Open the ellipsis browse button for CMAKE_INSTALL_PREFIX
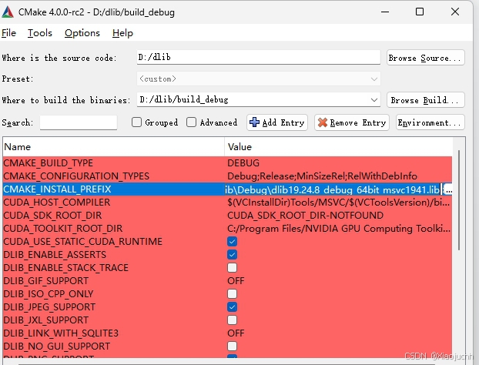The width and height of the screenshot is (479, 365). pyautogui.click(x=448, y=189)
